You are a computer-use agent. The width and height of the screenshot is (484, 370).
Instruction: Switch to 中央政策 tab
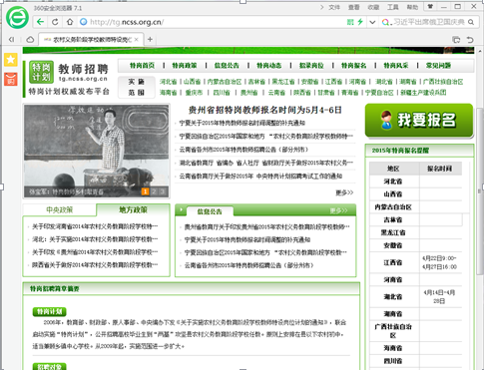60,209
